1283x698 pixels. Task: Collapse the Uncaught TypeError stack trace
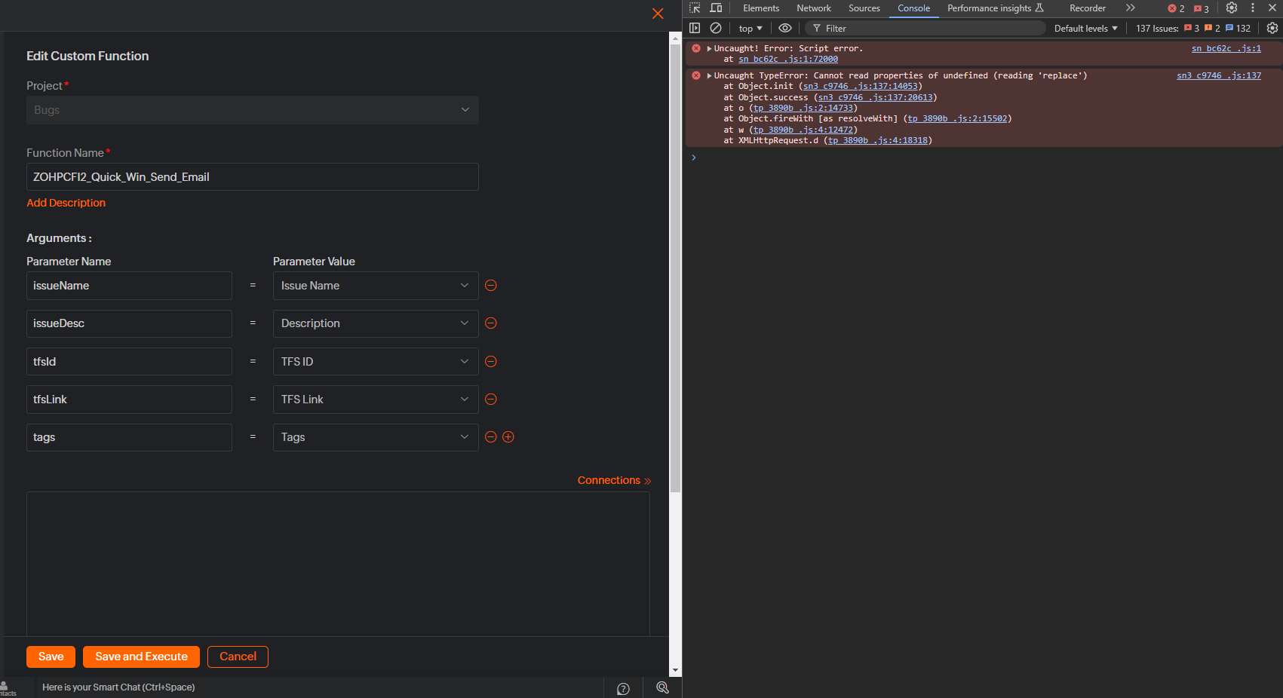(x=709, y=75)
